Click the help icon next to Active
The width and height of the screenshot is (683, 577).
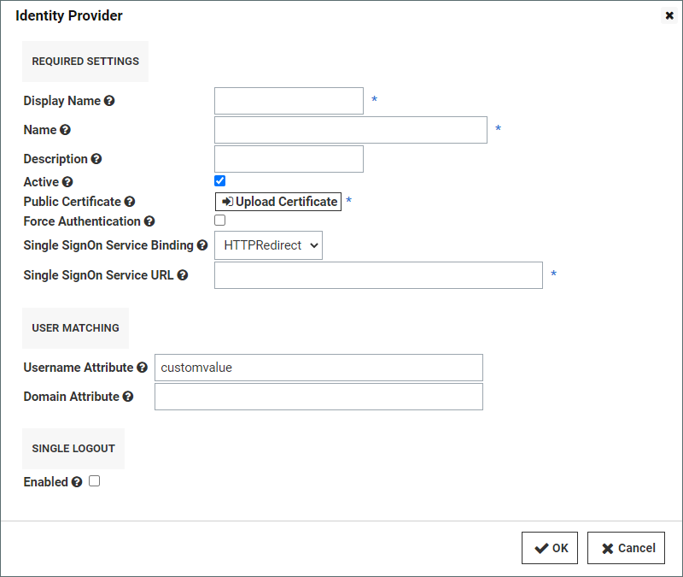coord(67,182)
